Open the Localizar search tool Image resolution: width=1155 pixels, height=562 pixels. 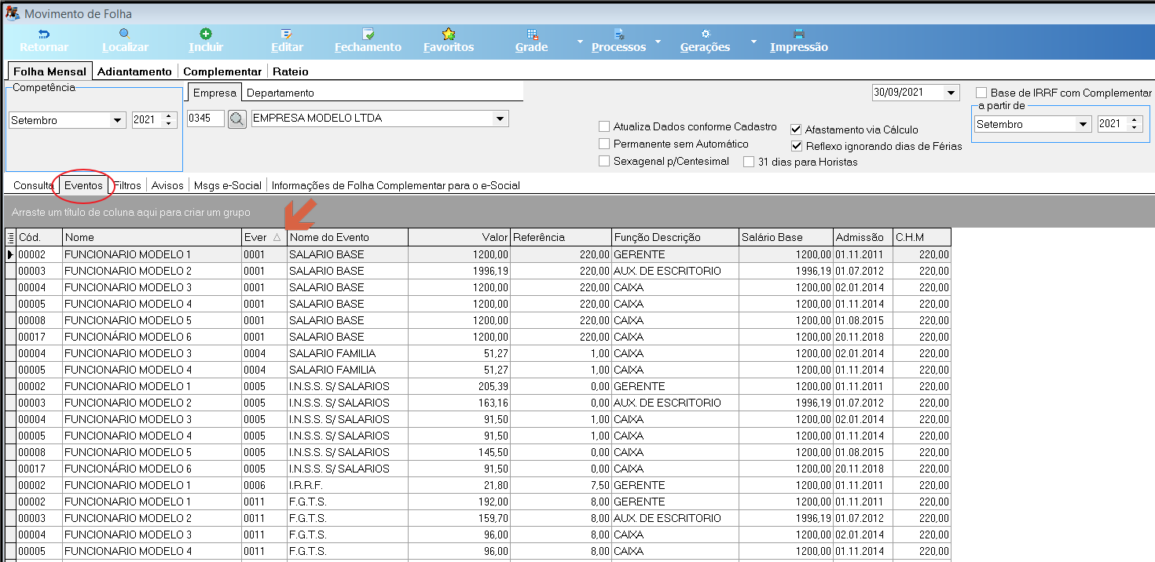pos(125,34)
